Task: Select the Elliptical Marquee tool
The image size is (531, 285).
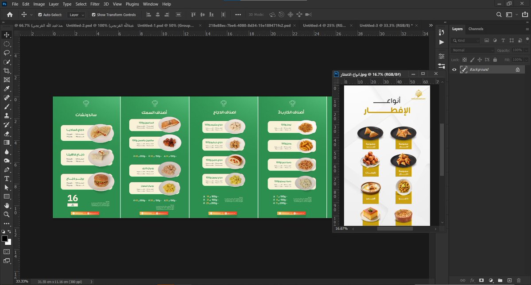Action: pyautogui.click(x=7, y=44)
